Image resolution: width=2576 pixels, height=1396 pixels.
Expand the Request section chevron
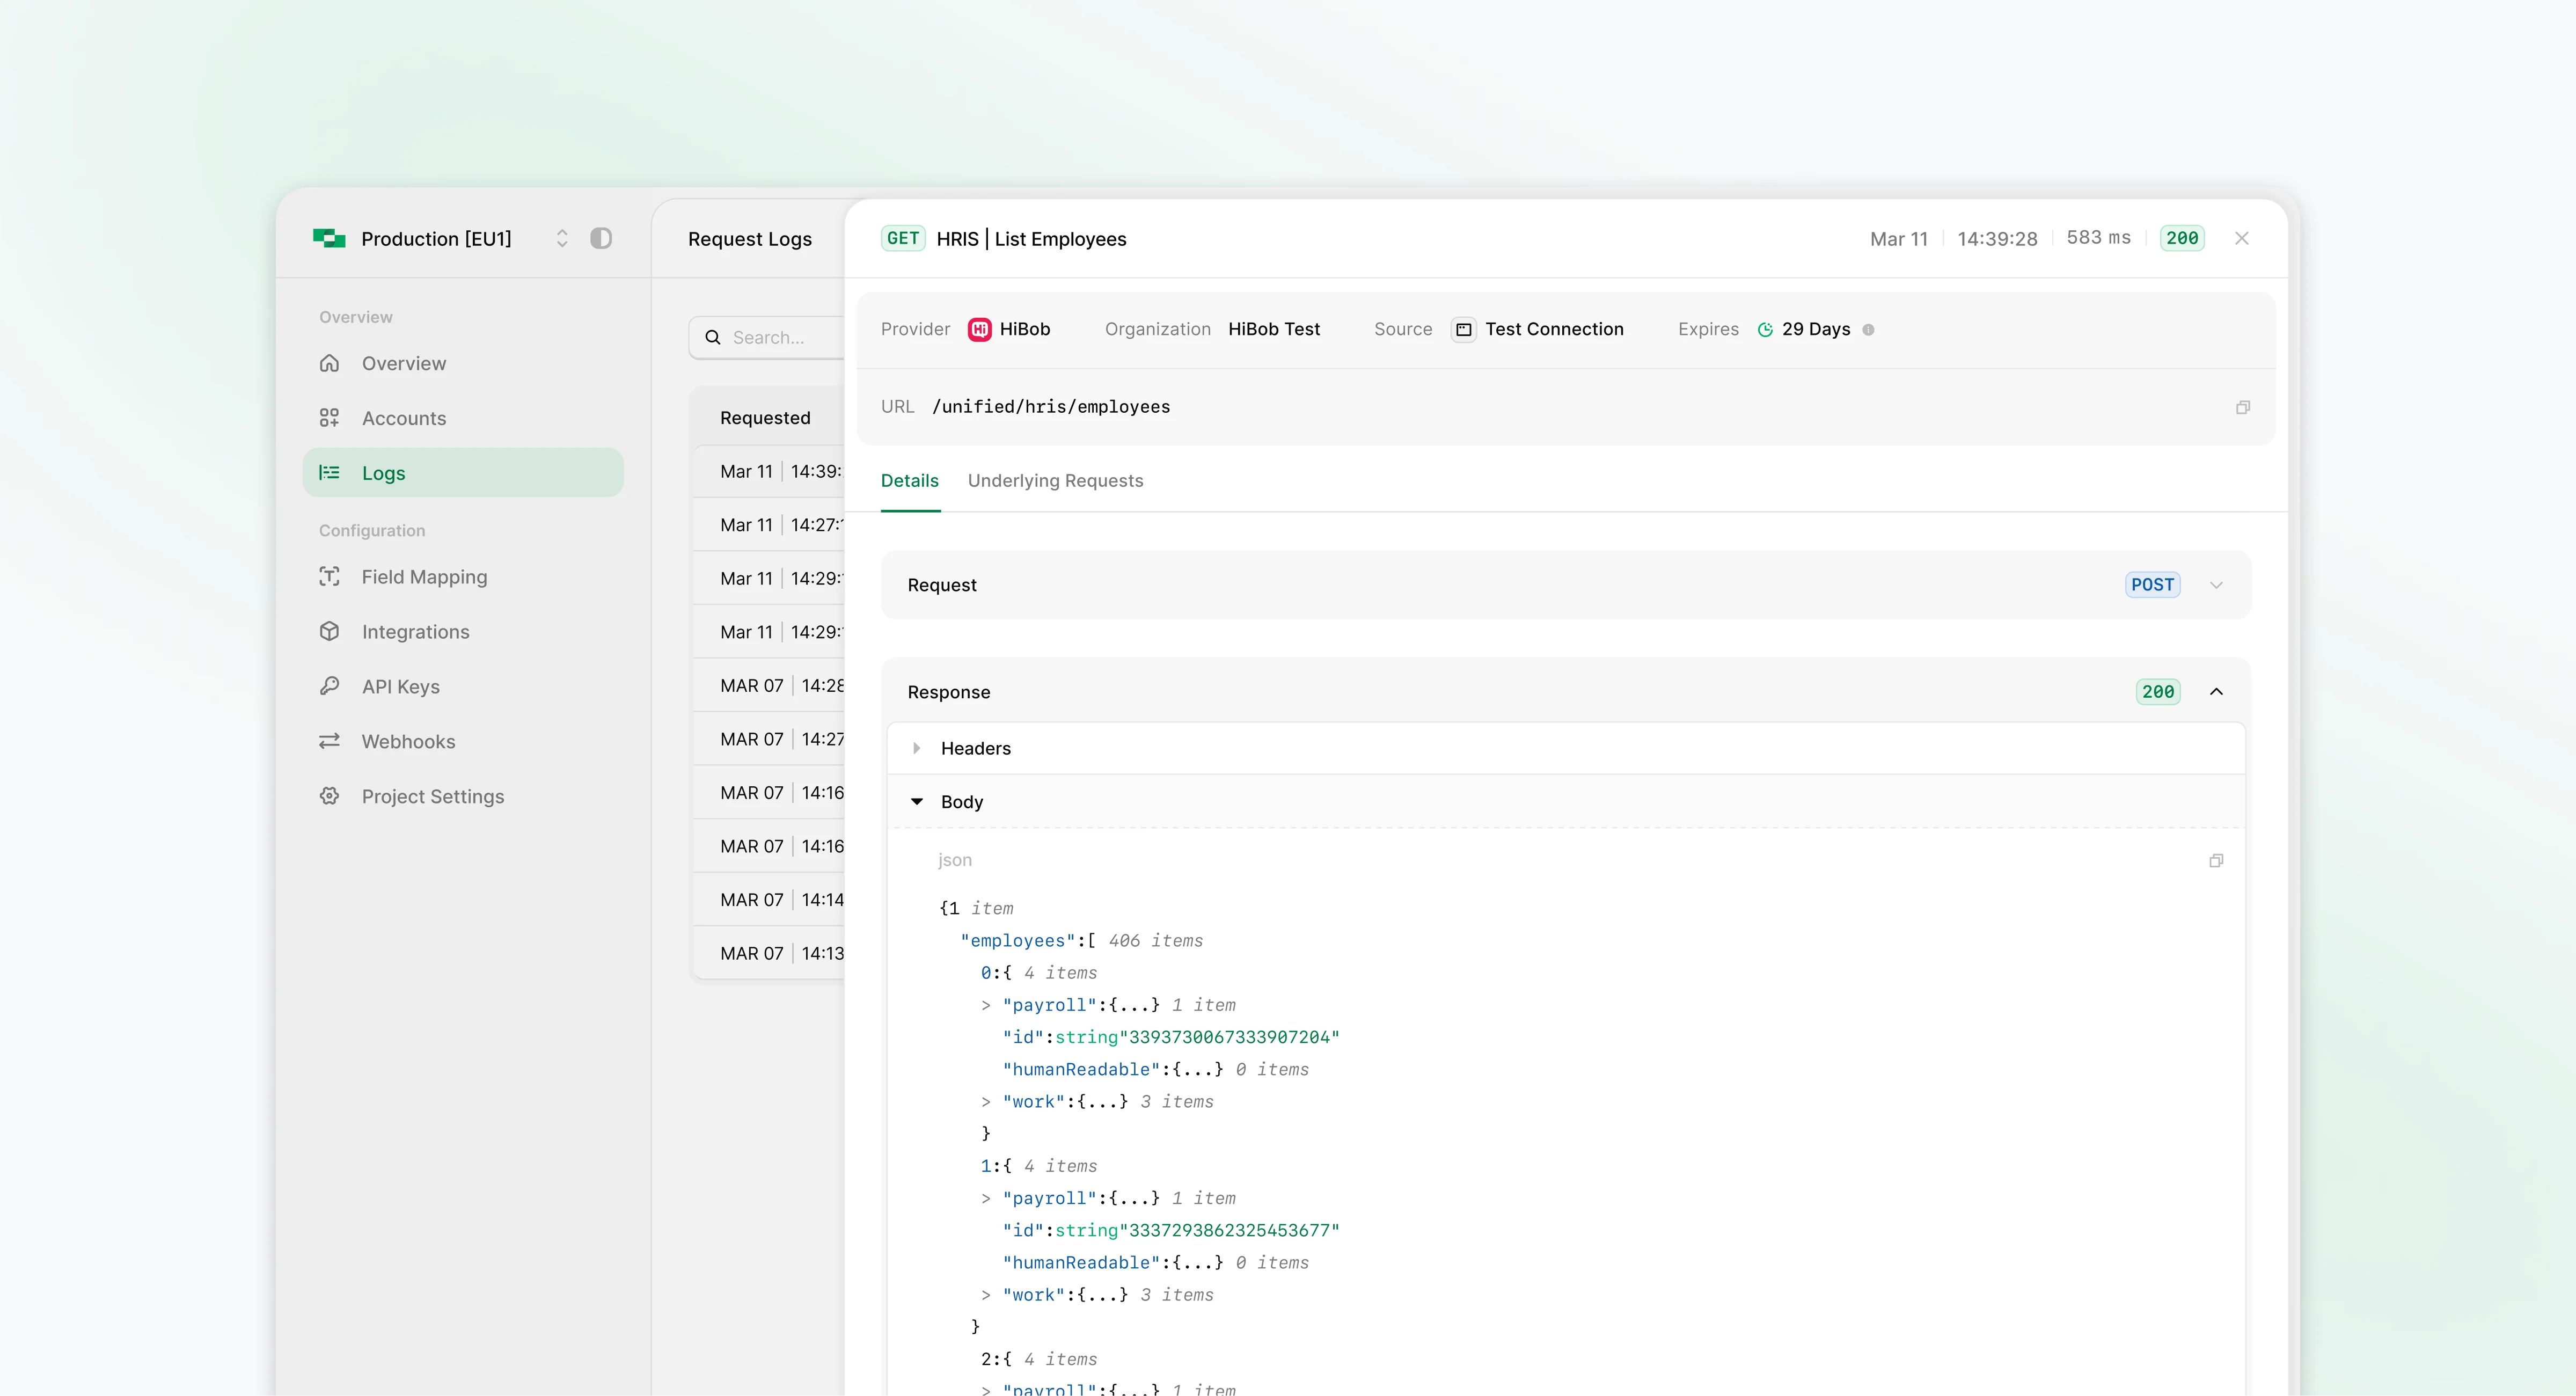[2216, 585]
